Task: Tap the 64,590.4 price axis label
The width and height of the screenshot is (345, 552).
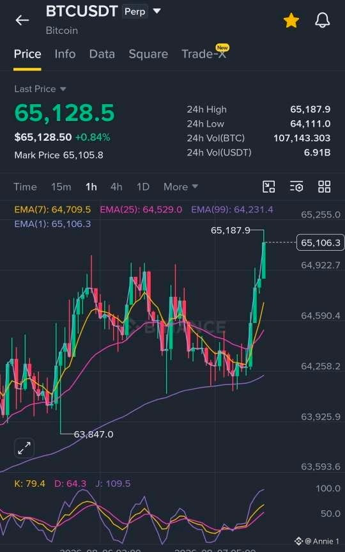Action: 321,316
